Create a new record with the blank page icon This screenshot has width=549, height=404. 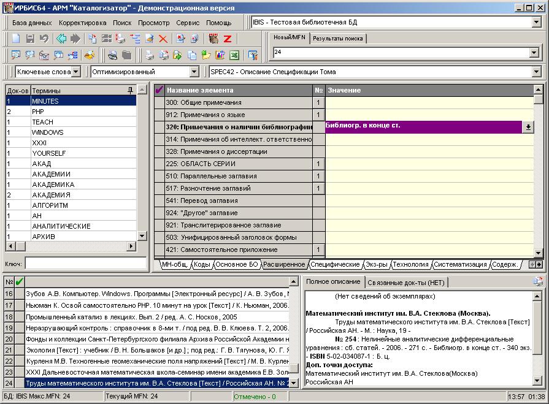click(16, 39)
